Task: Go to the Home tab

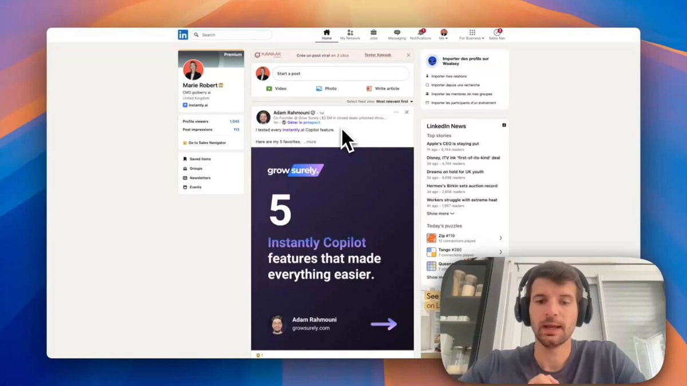Action: 326,35
